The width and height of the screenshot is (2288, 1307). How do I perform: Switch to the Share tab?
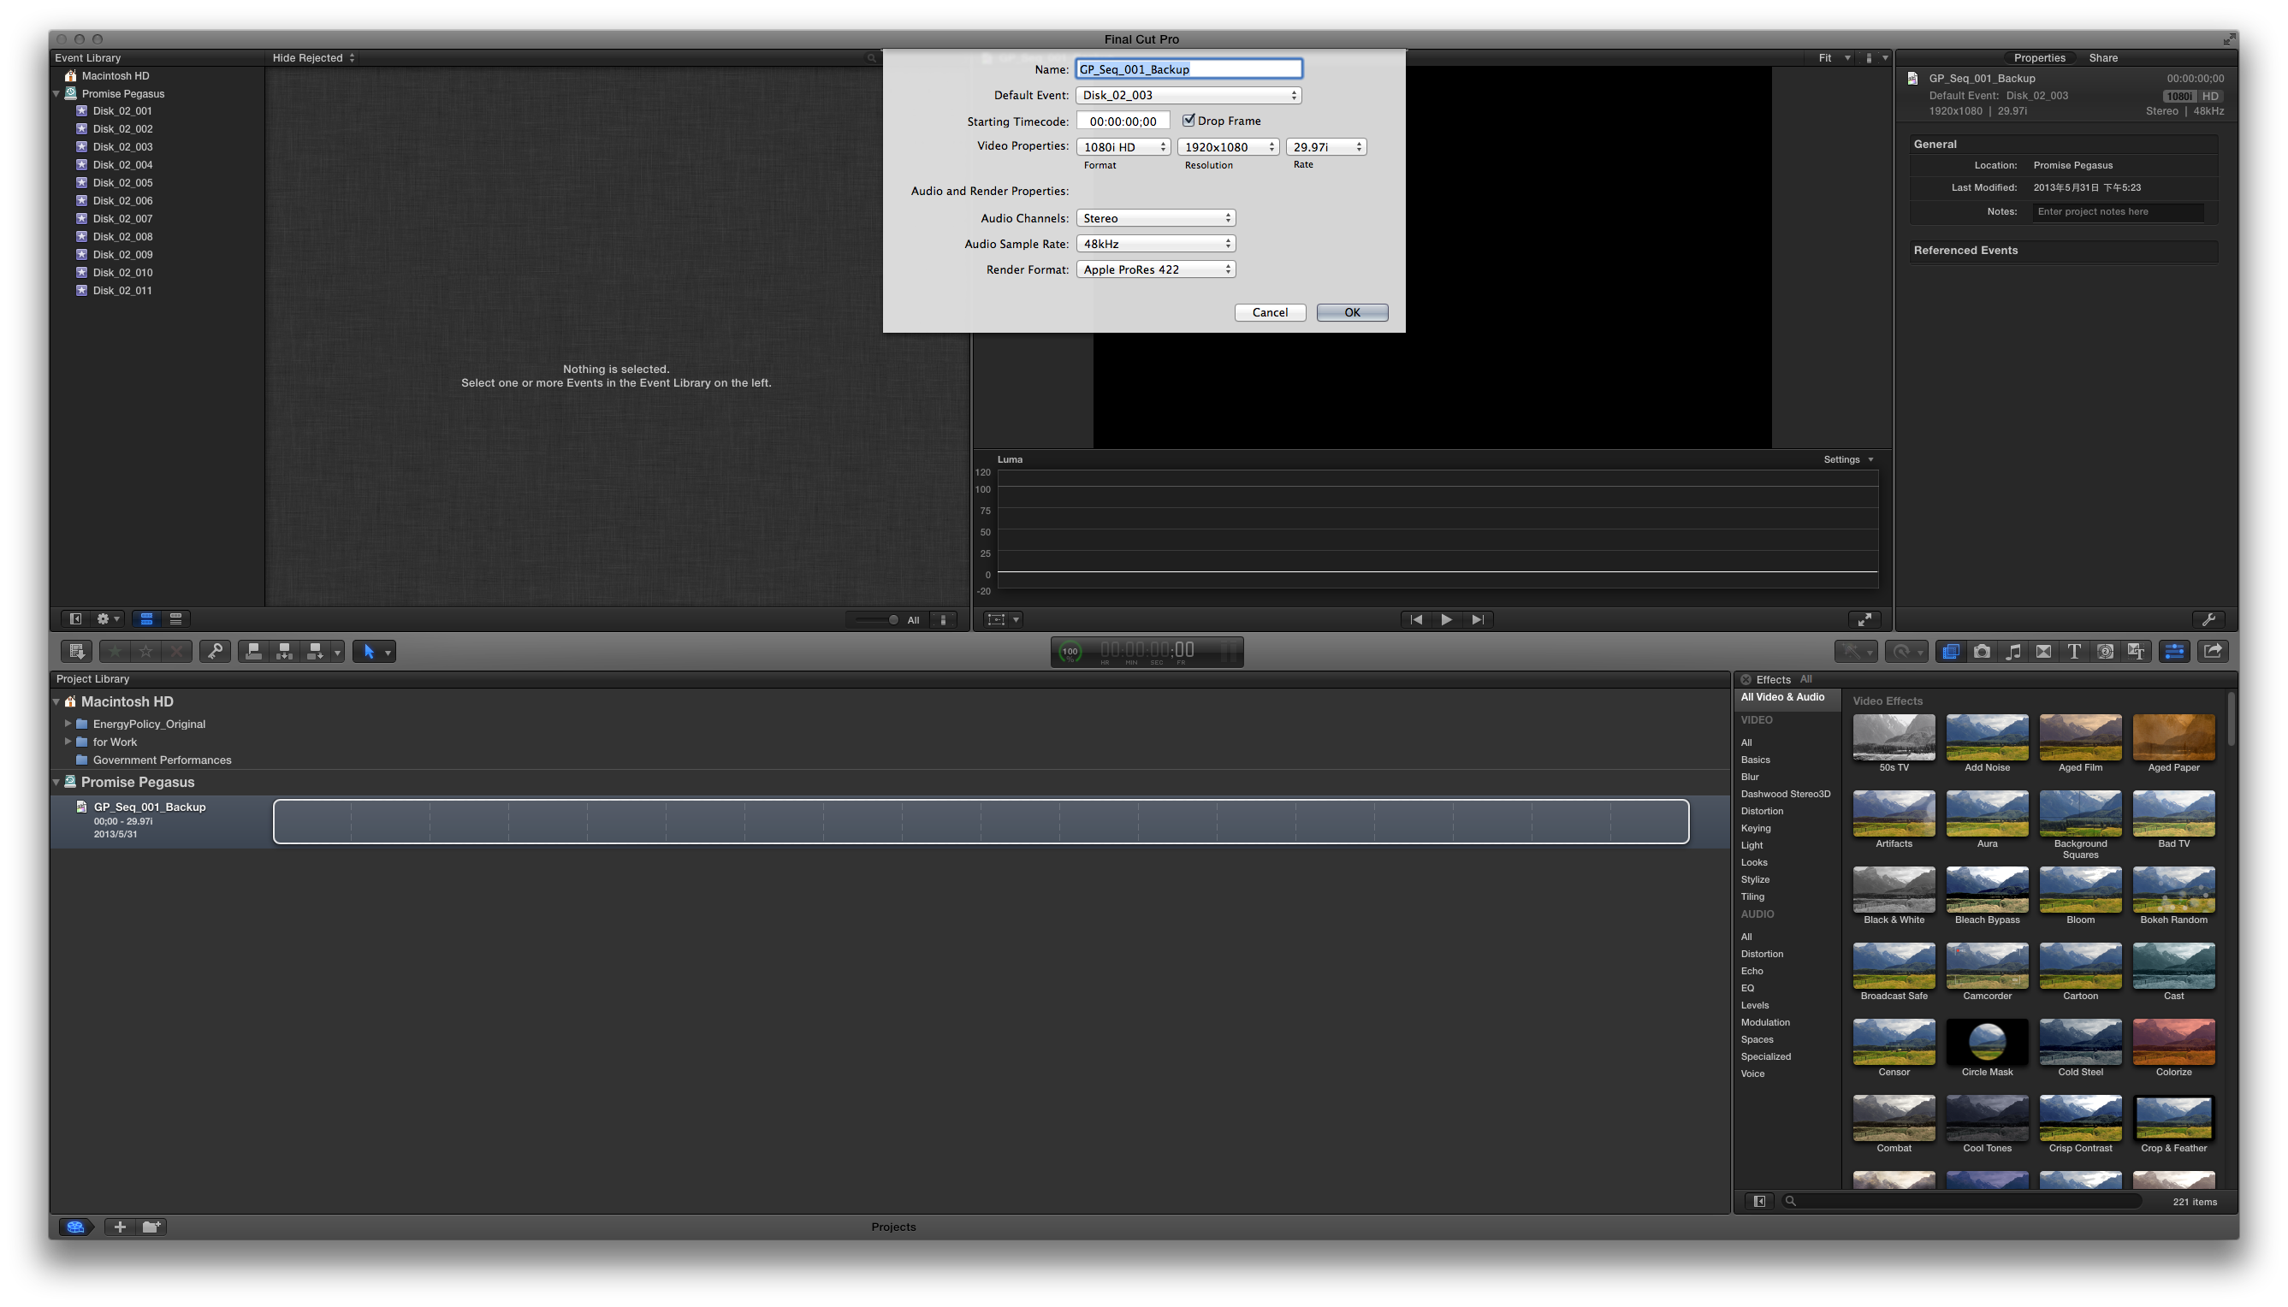(x=2102, y=57)
